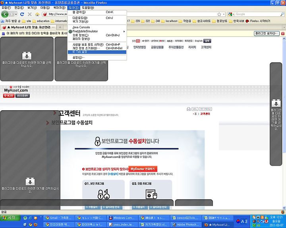Close the plugin notification bar
The image size is (286, 228).
[283, 34]
